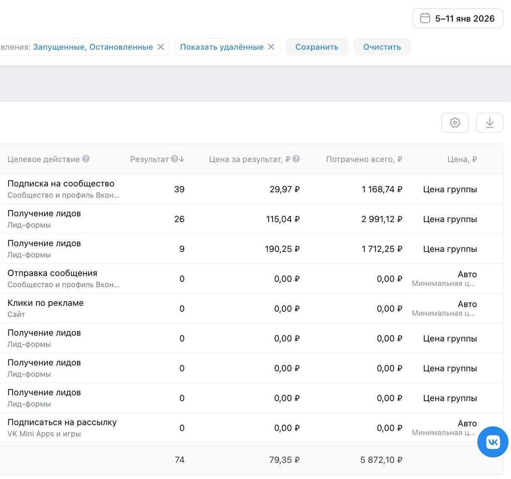Image resolution: width=511 pixels, height=479 pixels.
Task: Remove the Запущенные, Остановленные filter chip
Action: point(161,47)
